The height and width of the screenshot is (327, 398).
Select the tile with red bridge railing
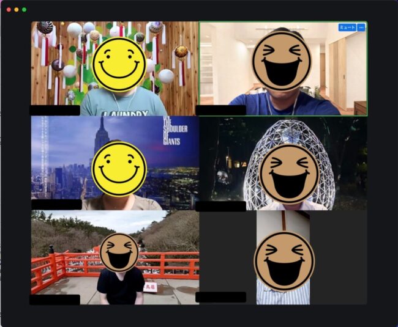(115, 257)
